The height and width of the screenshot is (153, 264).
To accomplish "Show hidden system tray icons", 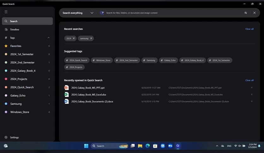I will [x=217, y=146].
